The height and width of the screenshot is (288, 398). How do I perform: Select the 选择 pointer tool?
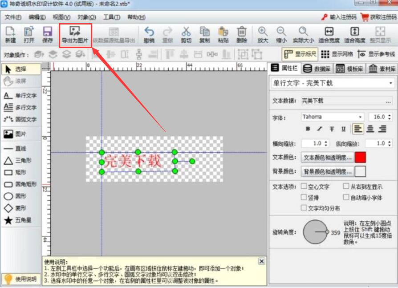click(x=21, y=69)
